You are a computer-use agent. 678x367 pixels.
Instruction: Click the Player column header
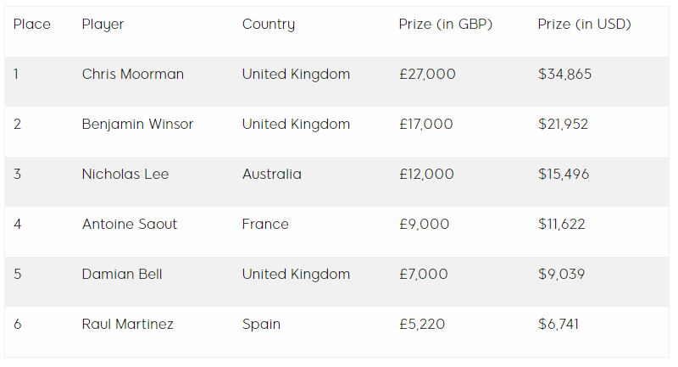coord(103,25)
